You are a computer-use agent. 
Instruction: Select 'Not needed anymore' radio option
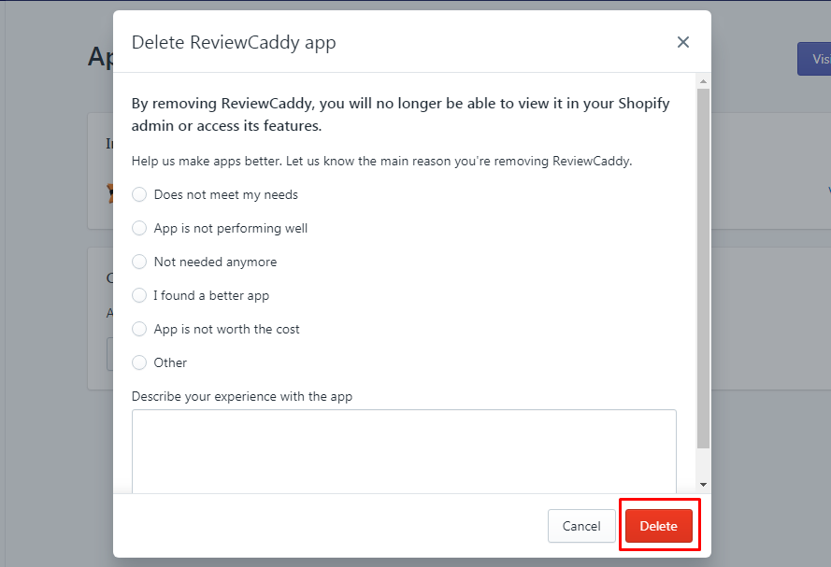pyautogui.click(x=139, y=262)
